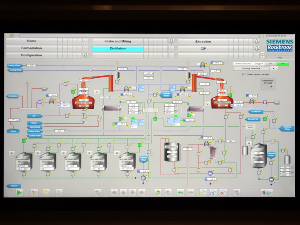Switch steam generator to OFF
This screenshot has width=300, height=225.
(x=283, y=64)
